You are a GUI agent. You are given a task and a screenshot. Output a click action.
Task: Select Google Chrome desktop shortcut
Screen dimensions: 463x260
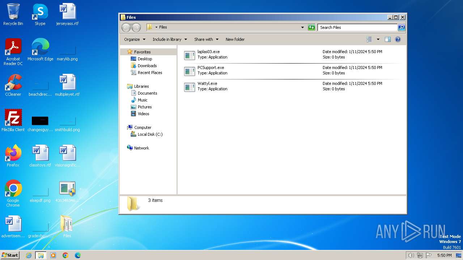pos(13,194)
